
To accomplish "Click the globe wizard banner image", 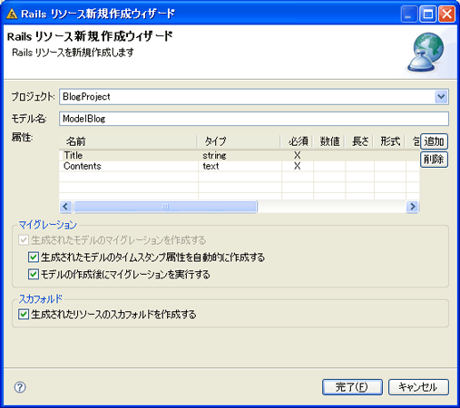I will [x=426, y=53].
